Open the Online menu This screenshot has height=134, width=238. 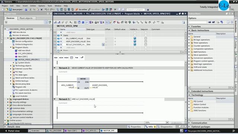coord(33,6)
